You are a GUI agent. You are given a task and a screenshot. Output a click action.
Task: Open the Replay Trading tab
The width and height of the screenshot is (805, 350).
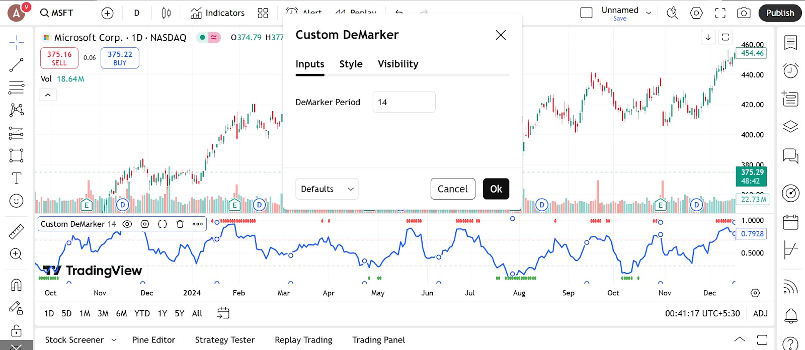pyautogui.click(x=303, y=340)
